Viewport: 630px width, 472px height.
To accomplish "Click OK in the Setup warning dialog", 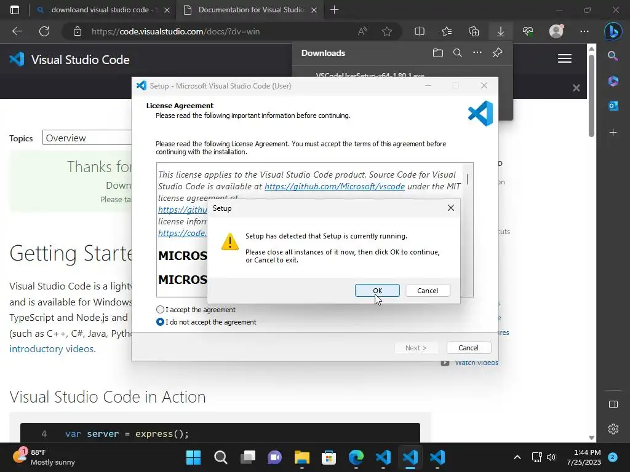I will coord(377,291).
